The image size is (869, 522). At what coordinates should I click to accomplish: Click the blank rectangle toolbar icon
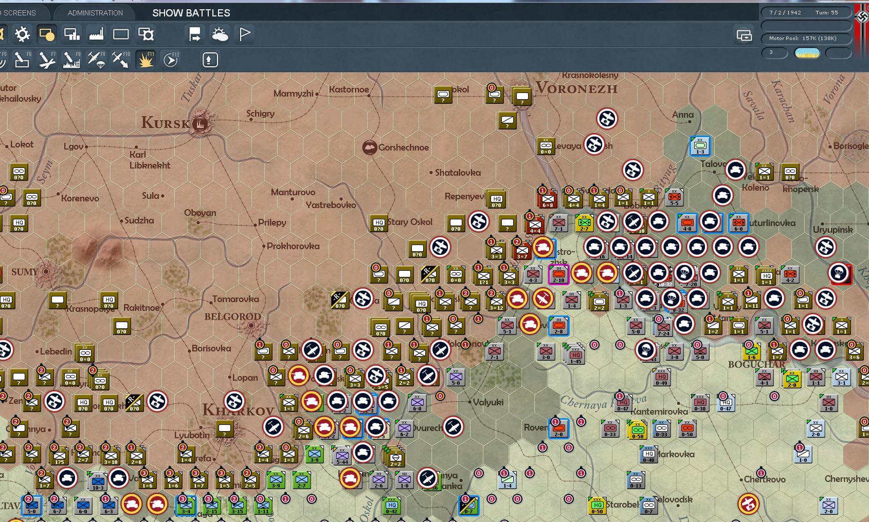click(x=121, y=34)
